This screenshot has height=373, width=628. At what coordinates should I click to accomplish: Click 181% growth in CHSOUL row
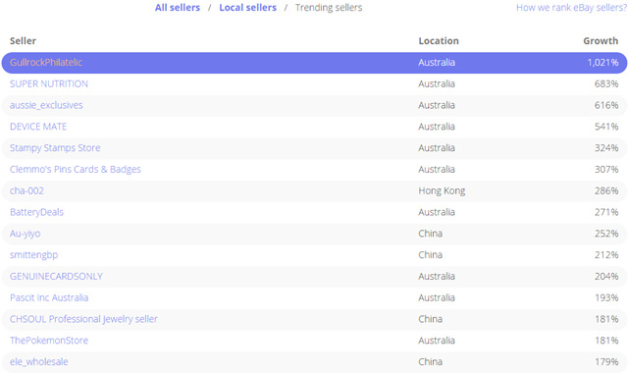click(606, 319)
